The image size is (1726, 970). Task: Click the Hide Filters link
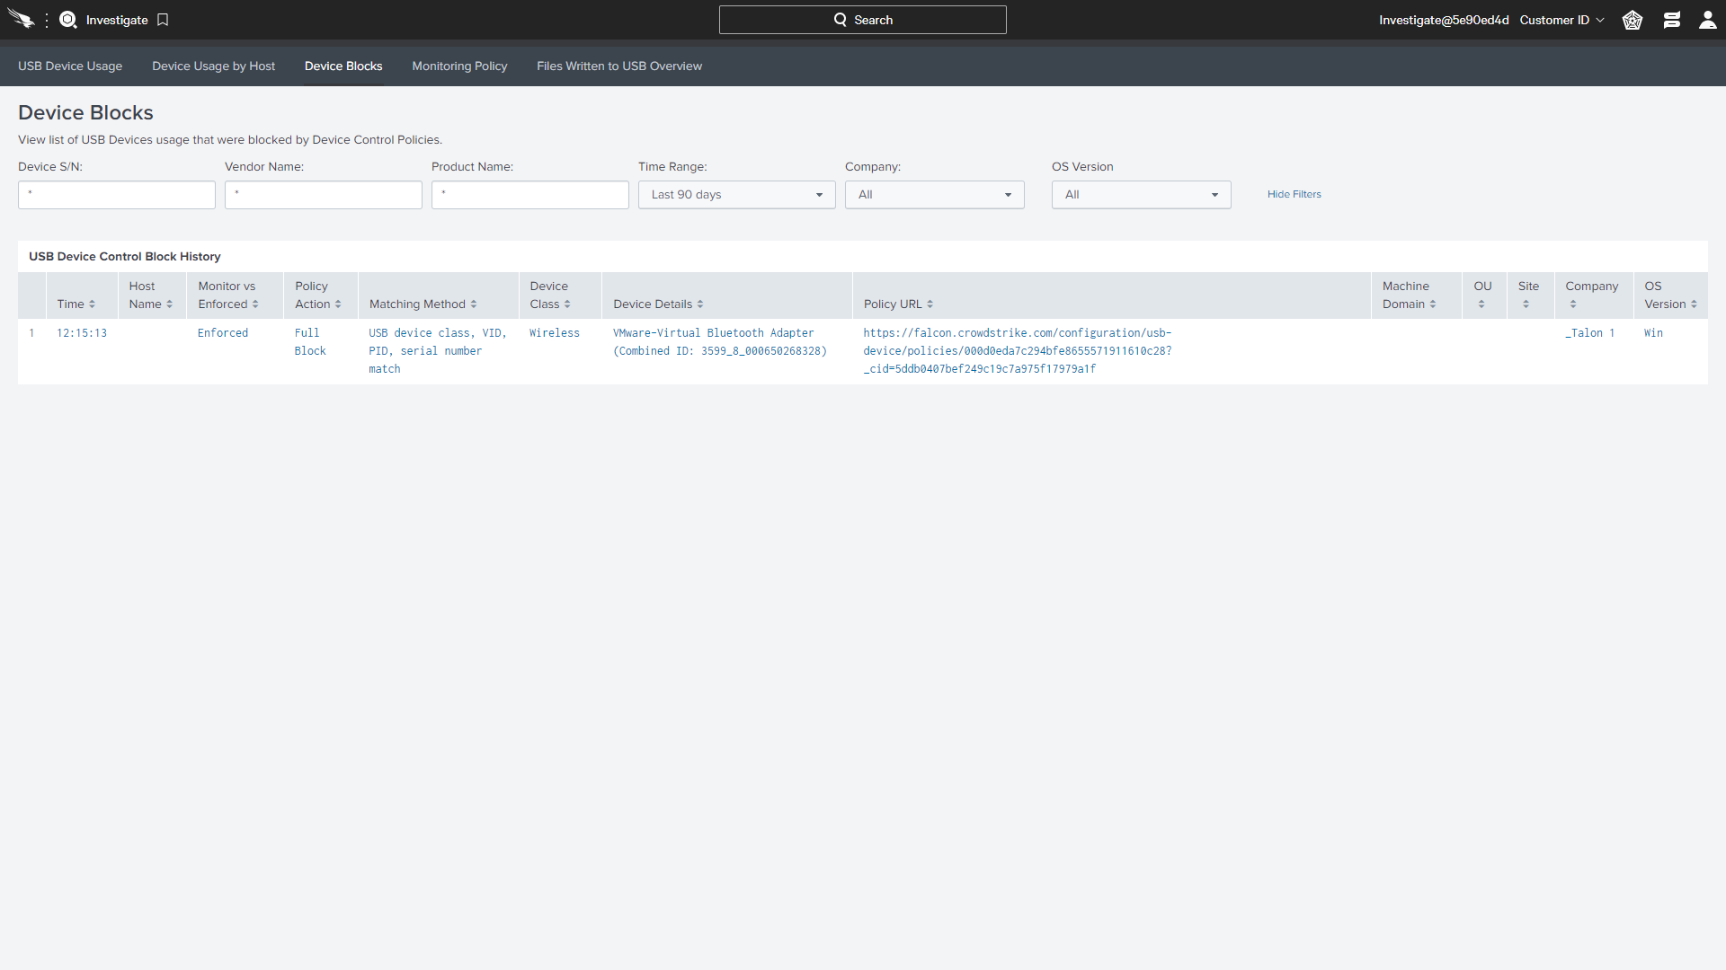pyautogui.click(x=1294, y=195)
